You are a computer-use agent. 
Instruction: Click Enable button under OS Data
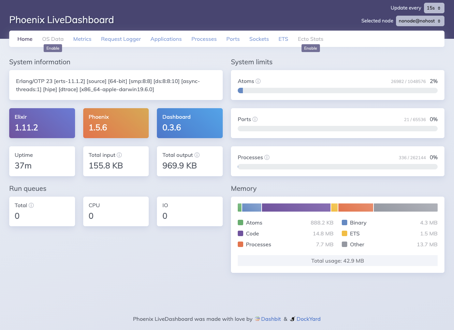tap(53, 48)
